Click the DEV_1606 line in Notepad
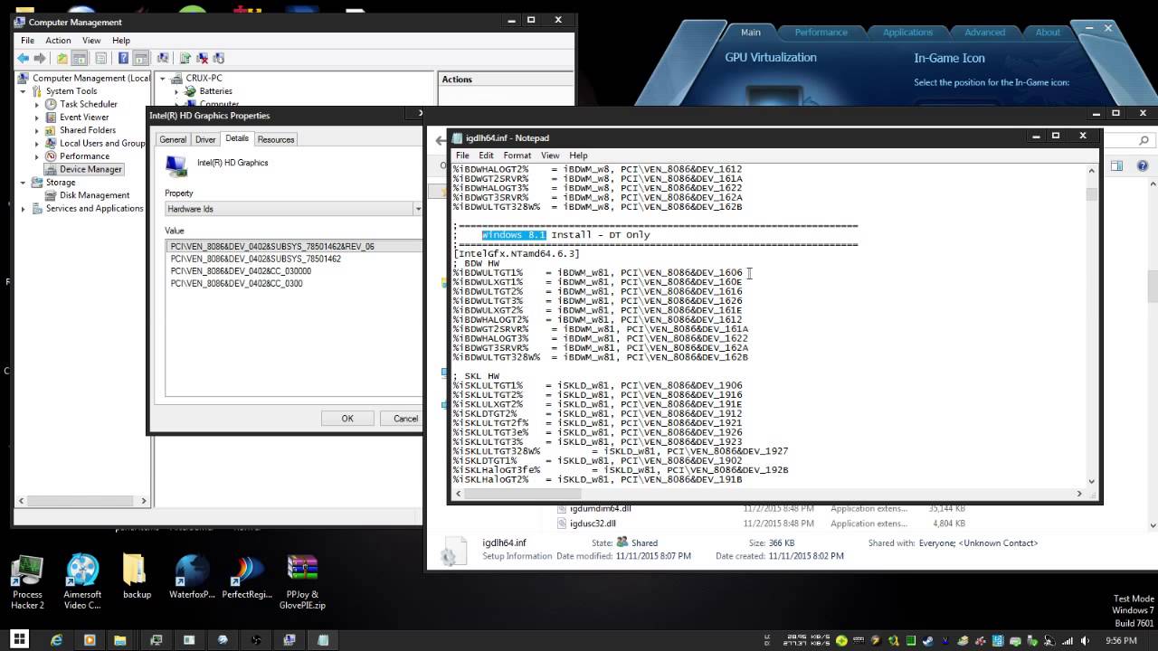This screenshot has height=651, width=1158. [597, 273]
